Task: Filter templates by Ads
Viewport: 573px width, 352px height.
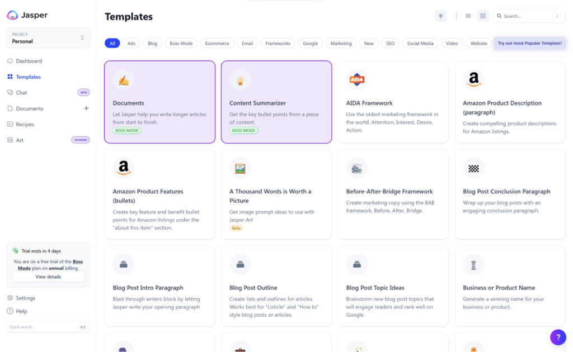Action: click(x=131, y=43)
